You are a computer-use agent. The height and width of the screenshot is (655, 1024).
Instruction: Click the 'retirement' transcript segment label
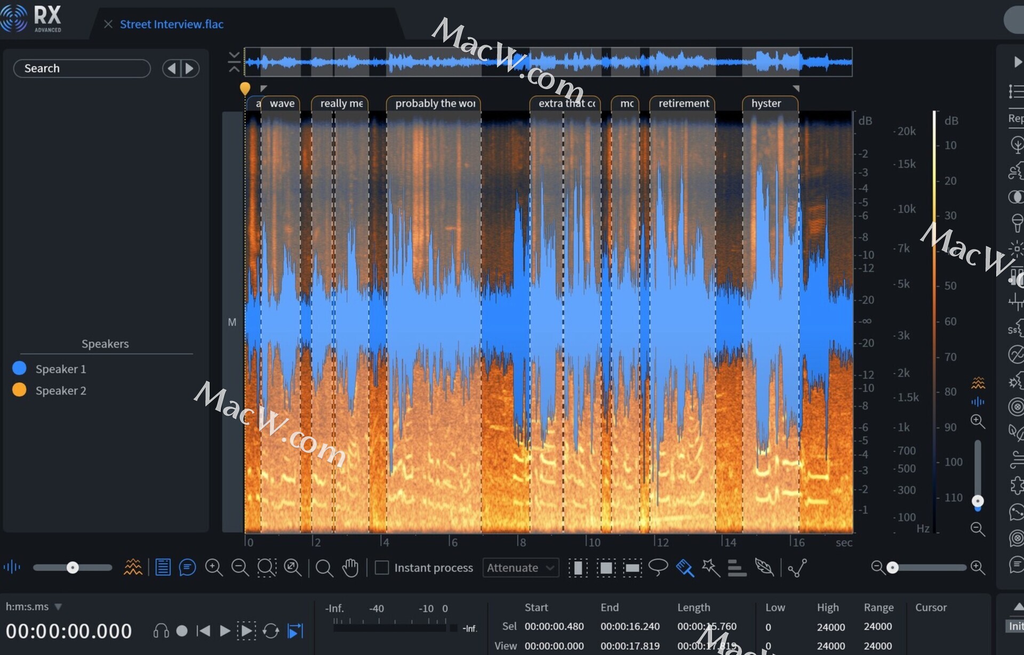pos(683,103)
